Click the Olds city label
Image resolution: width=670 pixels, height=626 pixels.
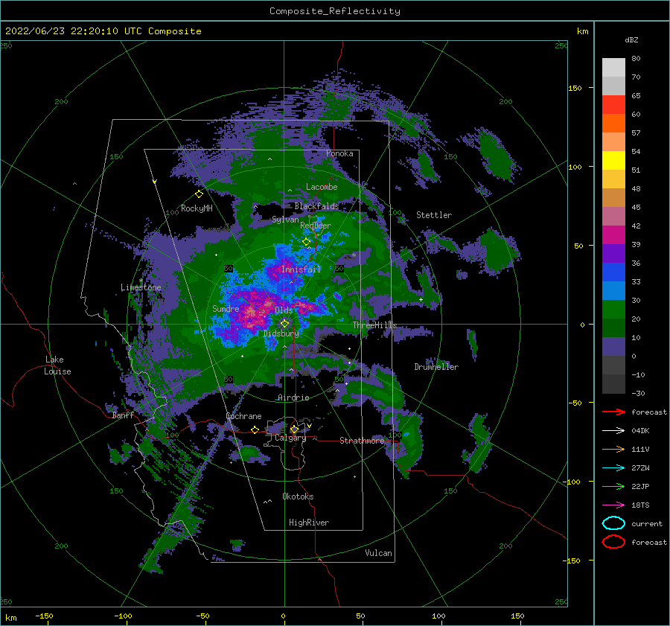click(x=284, y=310)
